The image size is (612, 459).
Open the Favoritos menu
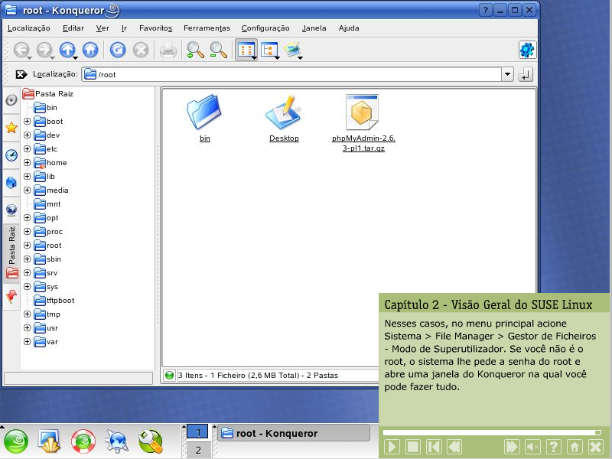[155, 28]
